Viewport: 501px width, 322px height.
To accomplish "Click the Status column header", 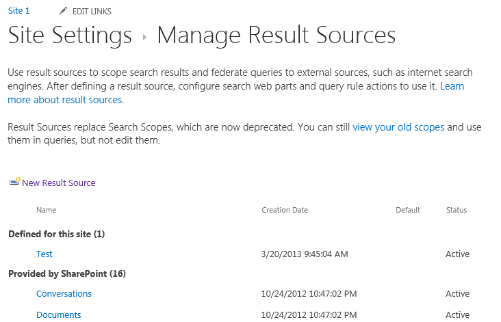I will pyautogui.click(x=457, y=210).
